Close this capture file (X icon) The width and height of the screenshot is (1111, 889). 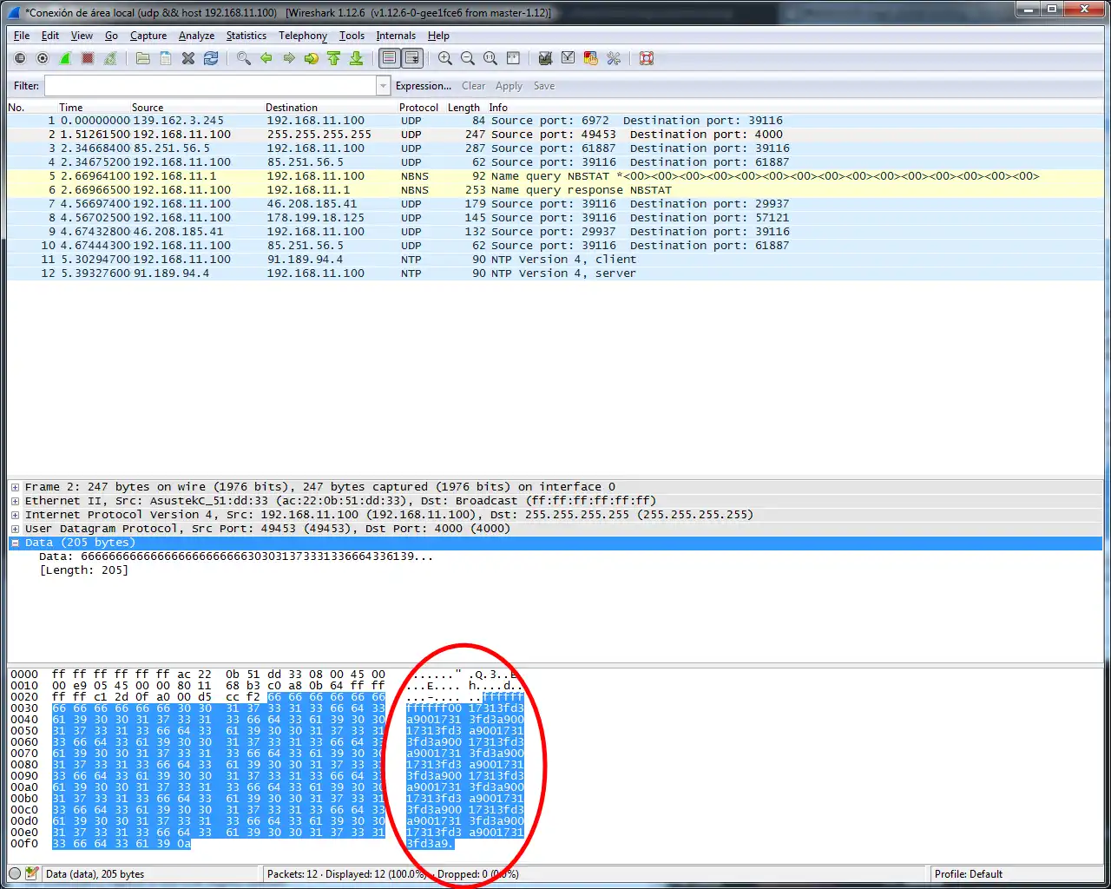tap(188, 58)
